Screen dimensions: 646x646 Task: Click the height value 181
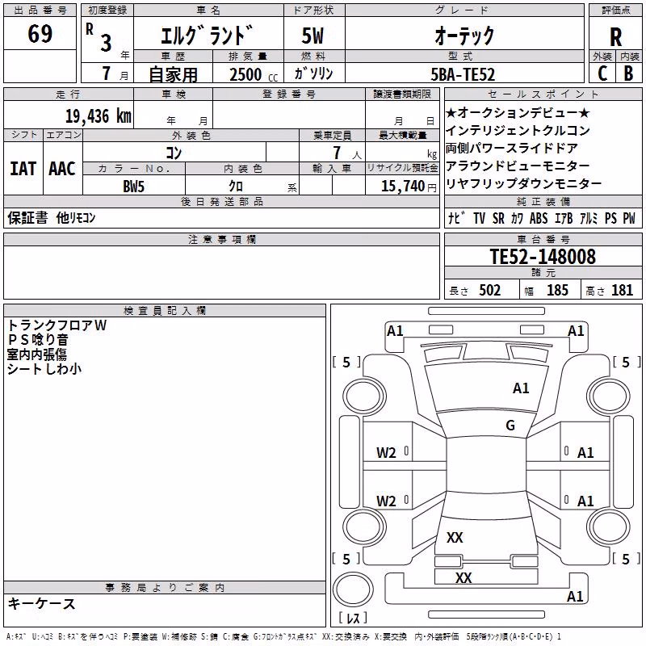[622, 290]
